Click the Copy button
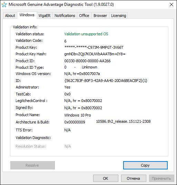The image size is (177, 185). pyautogui.click(x=145, y=165)
